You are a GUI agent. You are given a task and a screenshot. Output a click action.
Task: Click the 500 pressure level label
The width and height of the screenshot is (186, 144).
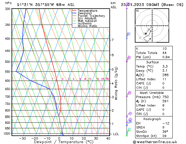8,62
